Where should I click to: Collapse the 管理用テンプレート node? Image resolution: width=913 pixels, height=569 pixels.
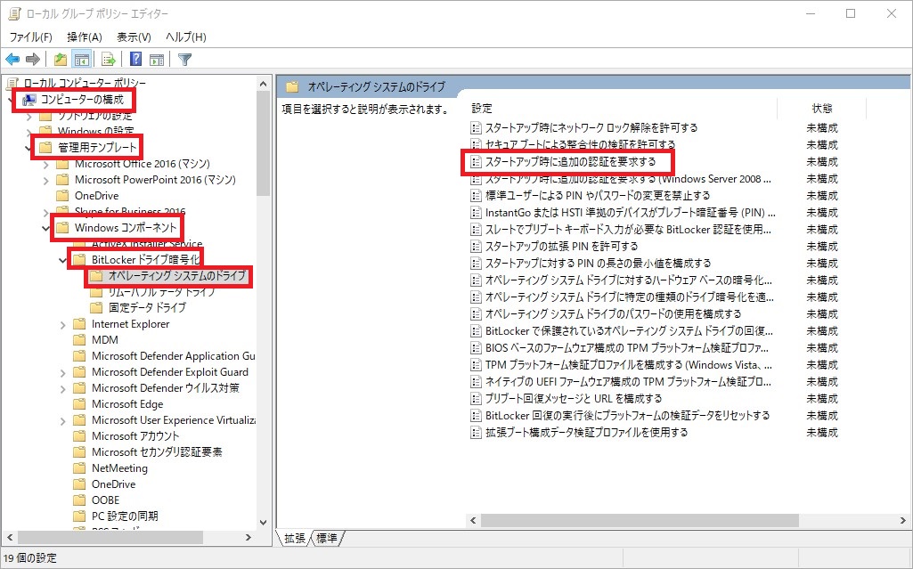click(29, 148)
